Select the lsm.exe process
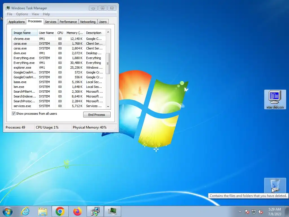The image size is (289, 217). pos(59,87)
